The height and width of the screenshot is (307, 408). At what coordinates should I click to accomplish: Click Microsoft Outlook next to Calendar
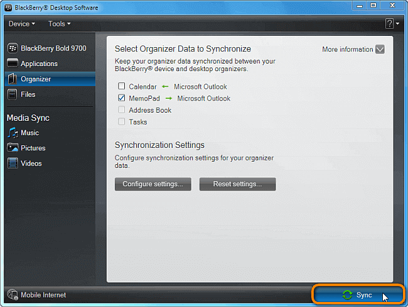200,87
